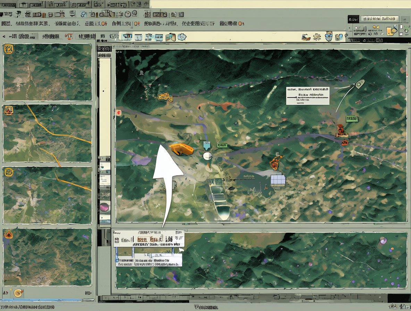
Task: Click the brown boat icon in the yellow toolbar strip
Action: point(306,37)
